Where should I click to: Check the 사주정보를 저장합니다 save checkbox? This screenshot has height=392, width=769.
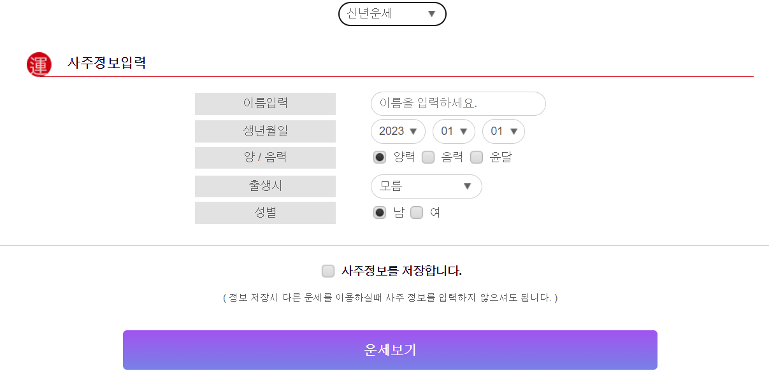[328, 270]
